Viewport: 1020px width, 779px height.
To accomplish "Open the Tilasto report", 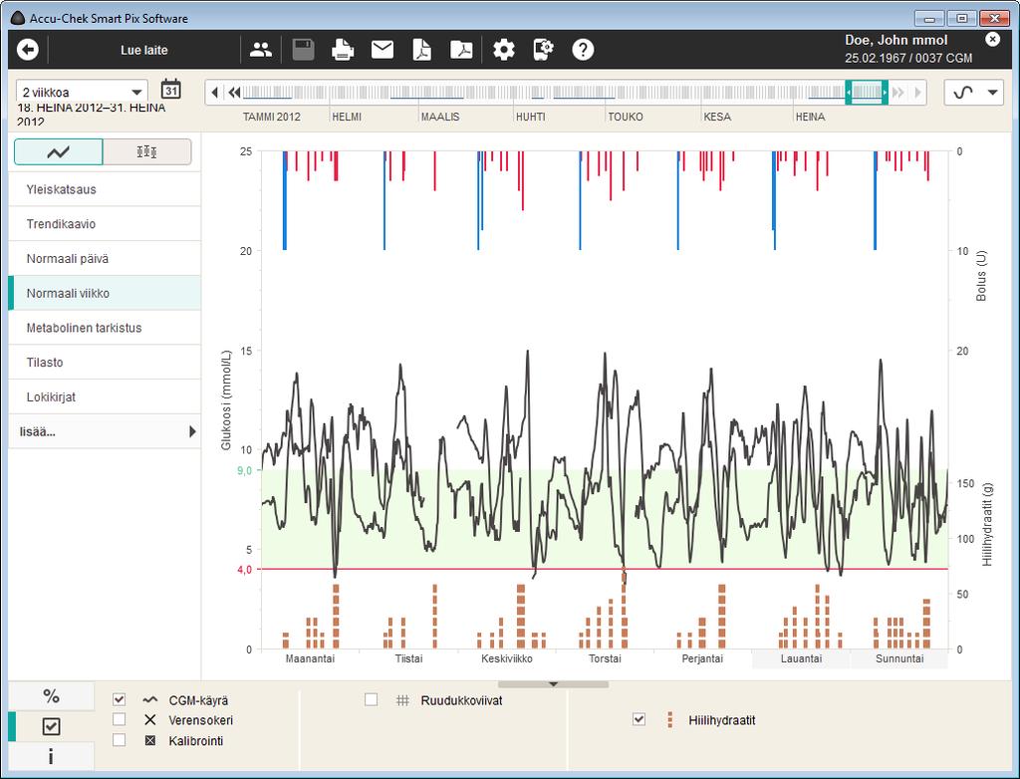I will click(105, 362).
